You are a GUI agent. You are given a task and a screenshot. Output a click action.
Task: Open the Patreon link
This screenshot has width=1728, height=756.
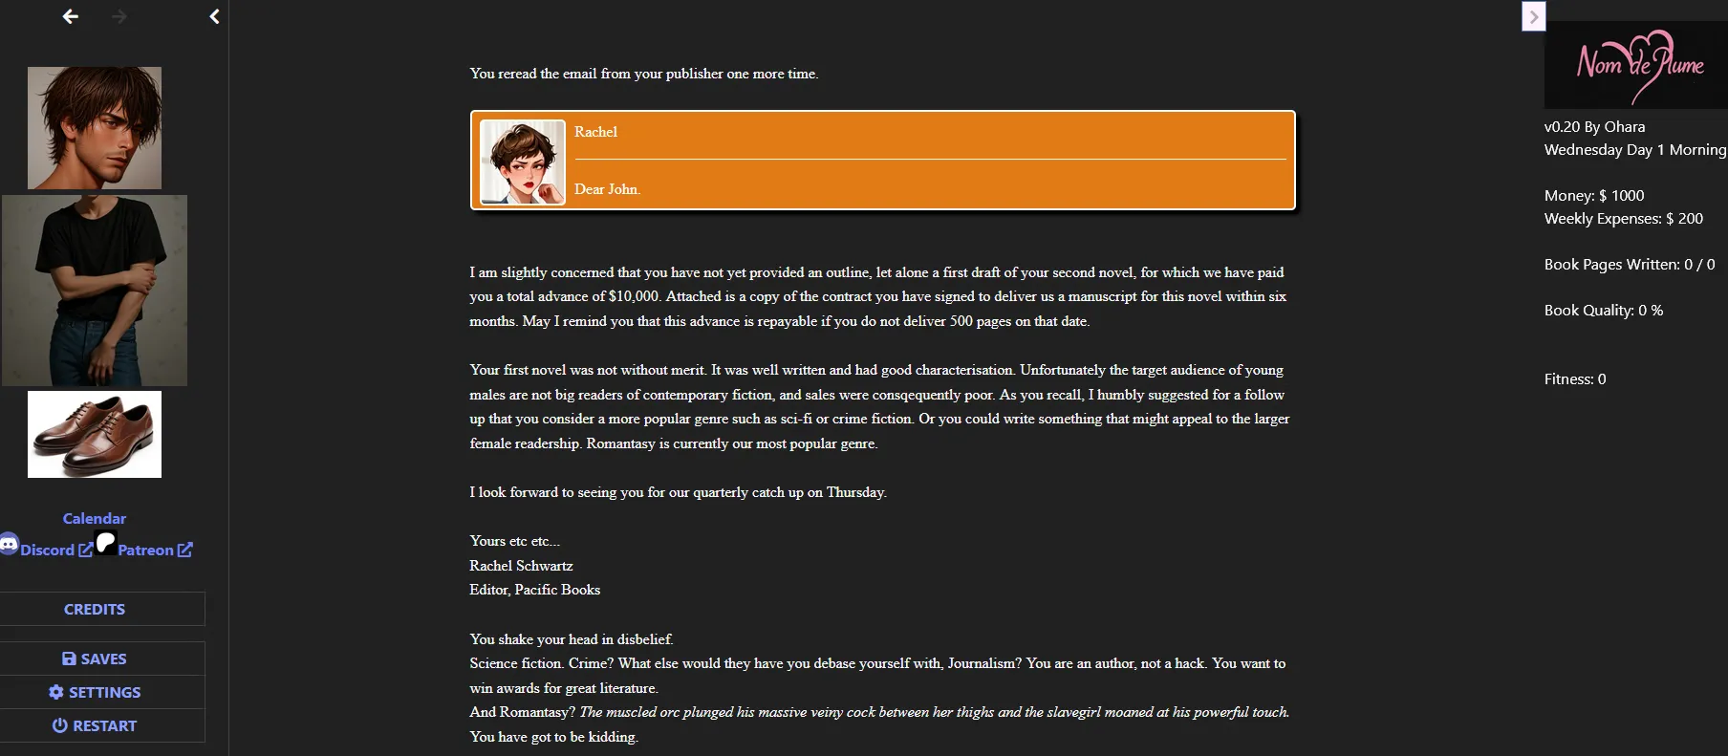pos(146,550)
